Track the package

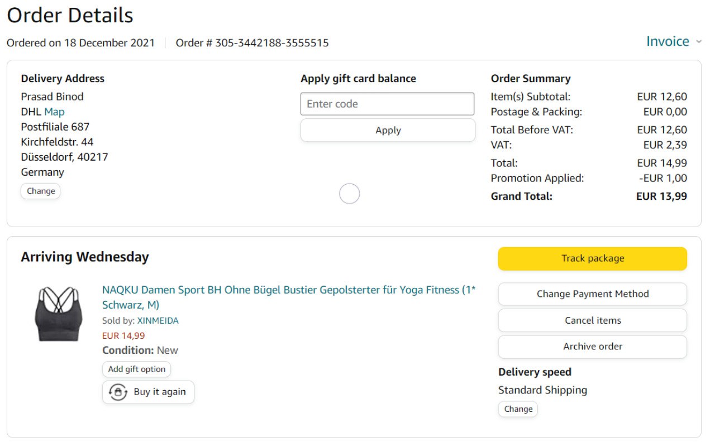click(592, 258)
